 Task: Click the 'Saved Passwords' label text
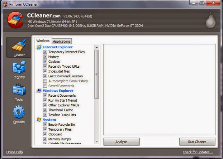click(61, 86)
